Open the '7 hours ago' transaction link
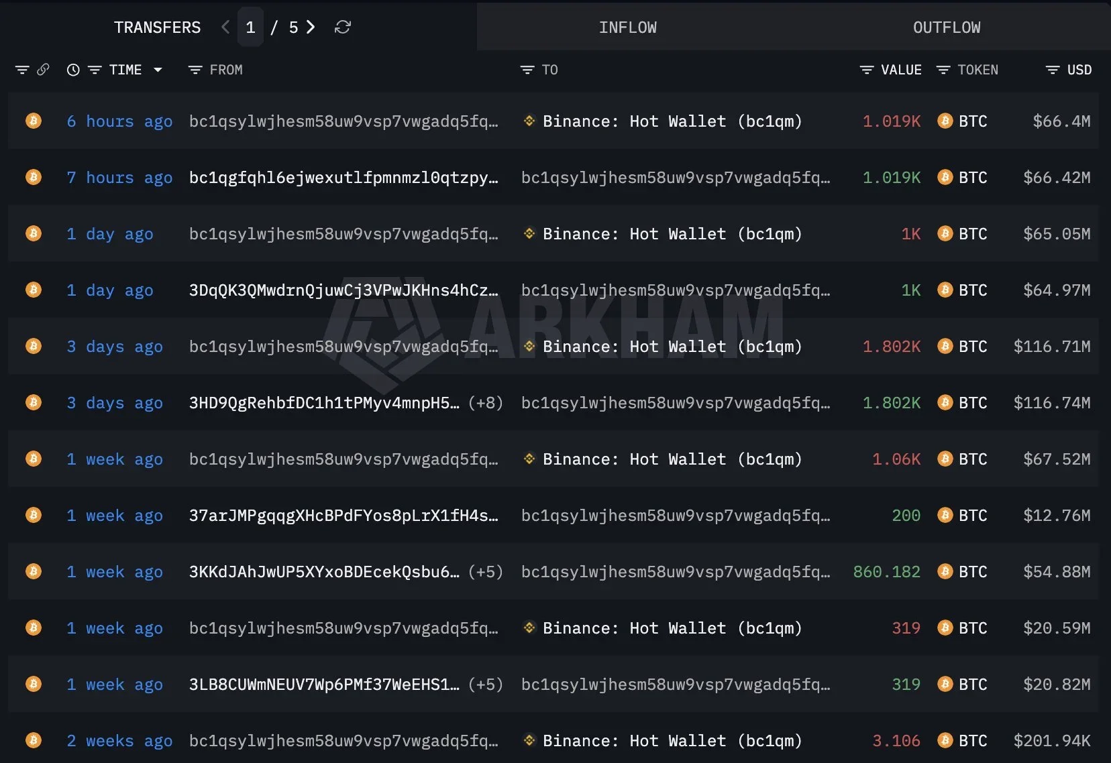The height and width of the screenshot is (763, 1111). pyautogui.click(x=119, y=178)
